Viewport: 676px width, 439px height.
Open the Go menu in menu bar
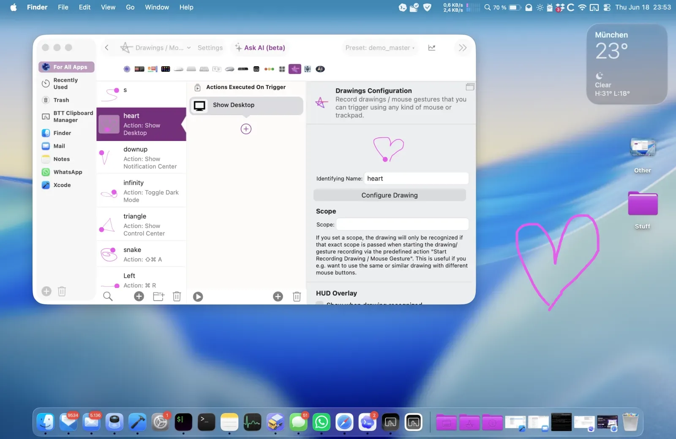(130, 7)
